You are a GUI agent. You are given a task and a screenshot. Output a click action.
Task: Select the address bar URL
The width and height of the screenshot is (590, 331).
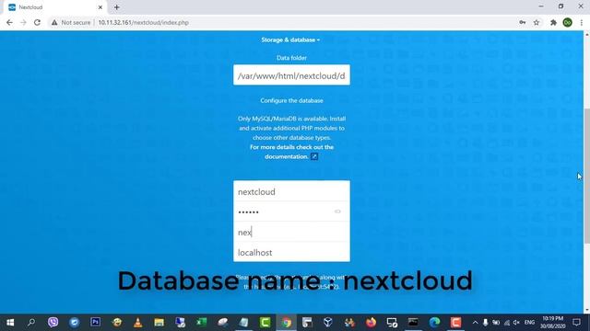click(x=144, y=22)
